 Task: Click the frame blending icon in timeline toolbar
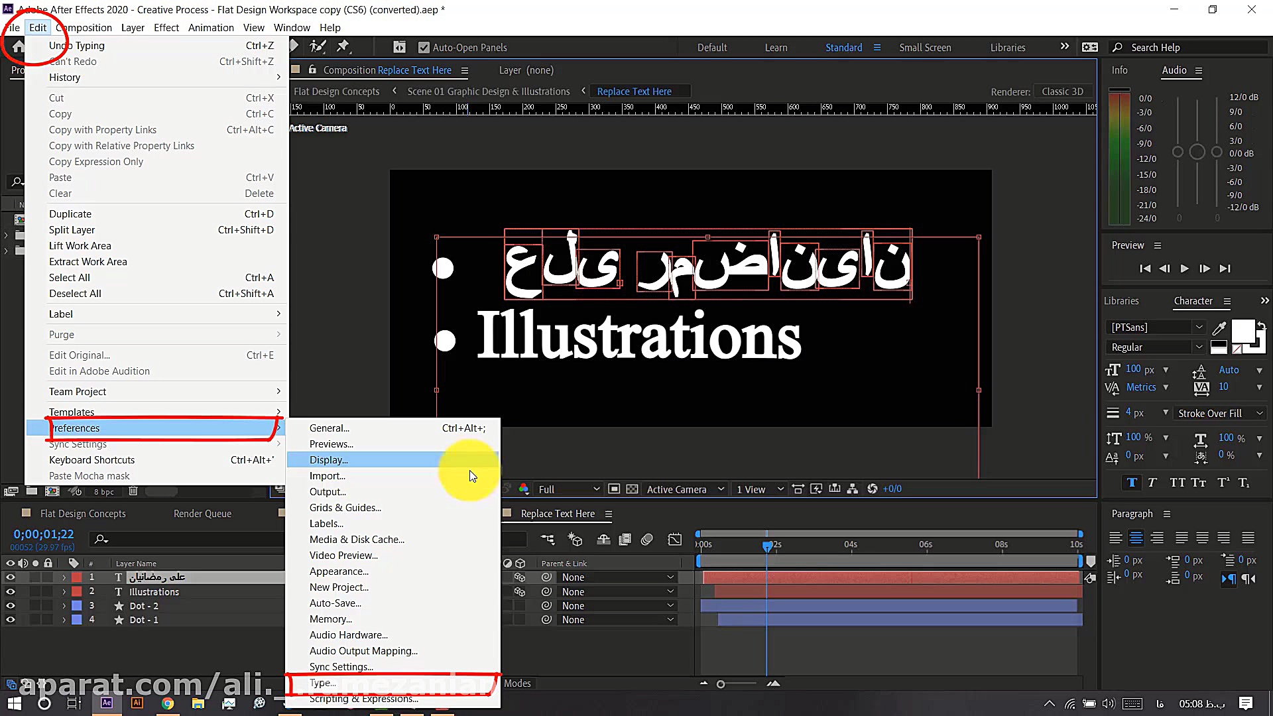pyautogui.click(x=625, y=540)
